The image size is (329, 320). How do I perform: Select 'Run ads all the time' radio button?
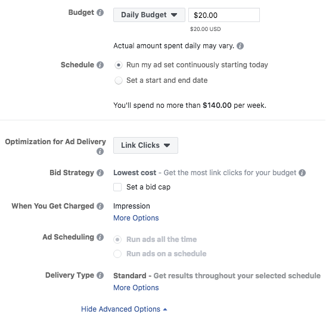coord(117,240)
